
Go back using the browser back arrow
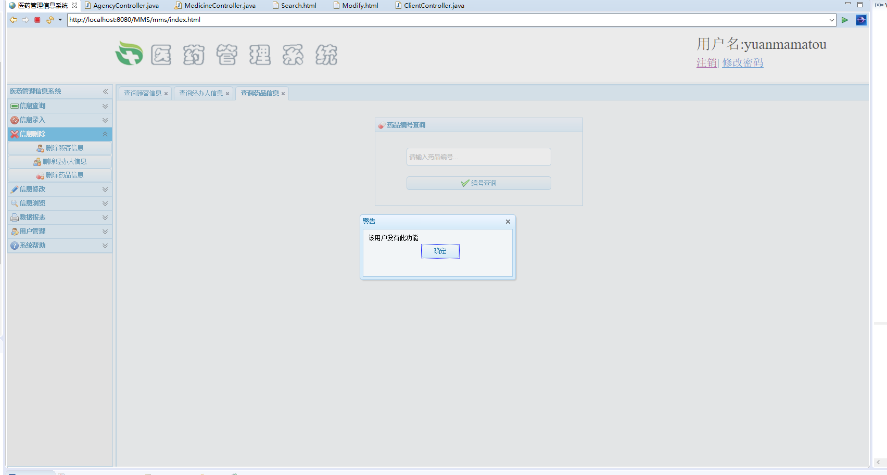(x=14, y=20)
